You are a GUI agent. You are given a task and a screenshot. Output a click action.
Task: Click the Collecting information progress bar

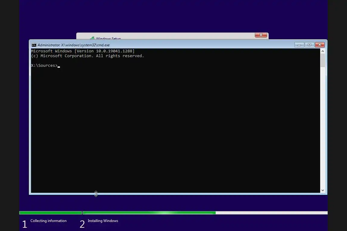[x=51, y=213]
